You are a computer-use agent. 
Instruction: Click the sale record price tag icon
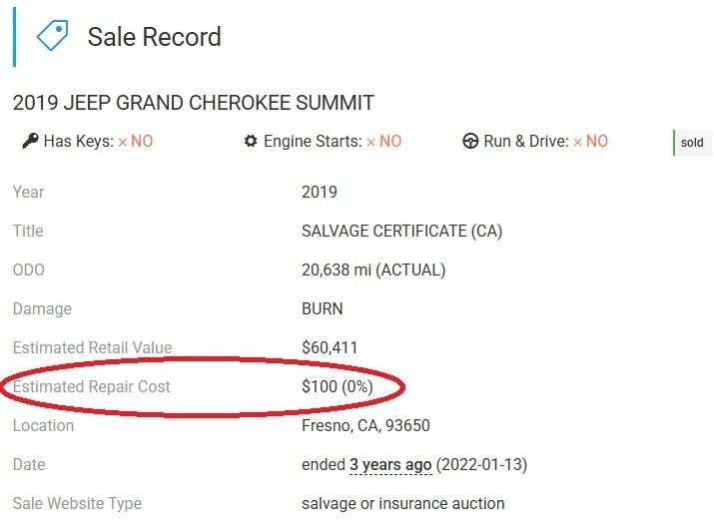52,36
